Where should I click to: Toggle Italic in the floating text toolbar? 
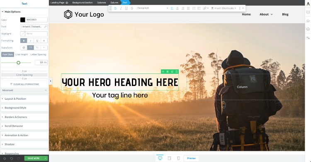coord(121,8)
